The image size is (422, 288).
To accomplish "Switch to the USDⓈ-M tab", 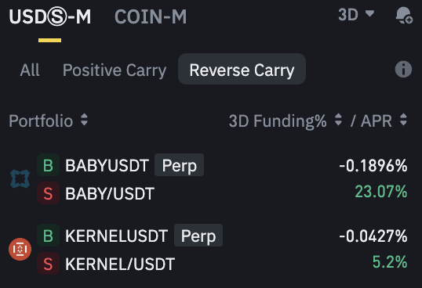I will coord(50,16).
